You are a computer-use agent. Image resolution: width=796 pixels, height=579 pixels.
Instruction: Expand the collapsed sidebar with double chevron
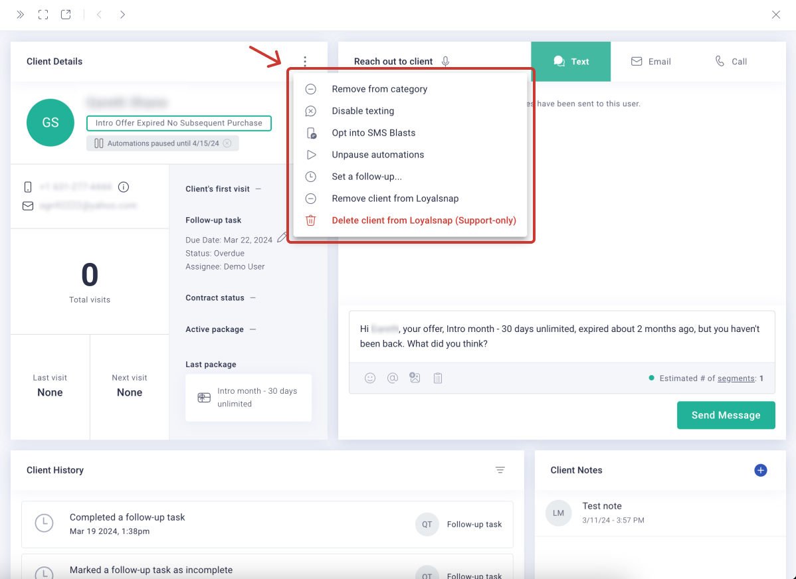[x=21, y=15]
